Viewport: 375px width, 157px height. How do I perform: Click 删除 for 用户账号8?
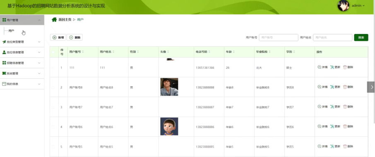pyautogui.click(x=348, y=87)
